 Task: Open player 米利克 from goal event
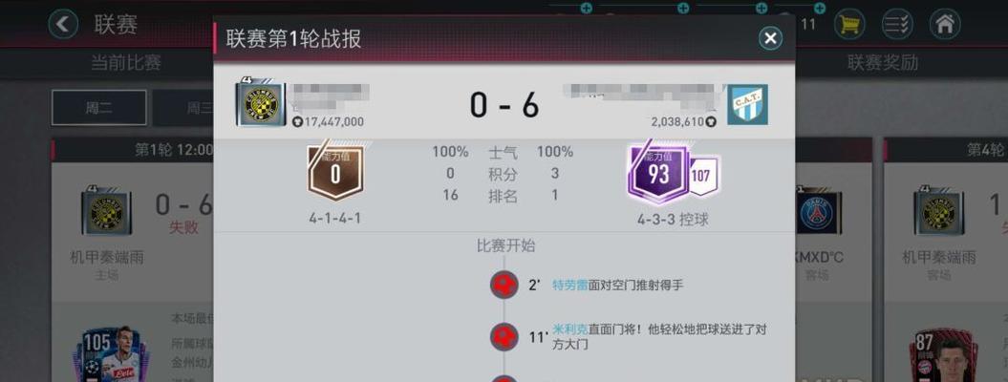coord(570,330)
